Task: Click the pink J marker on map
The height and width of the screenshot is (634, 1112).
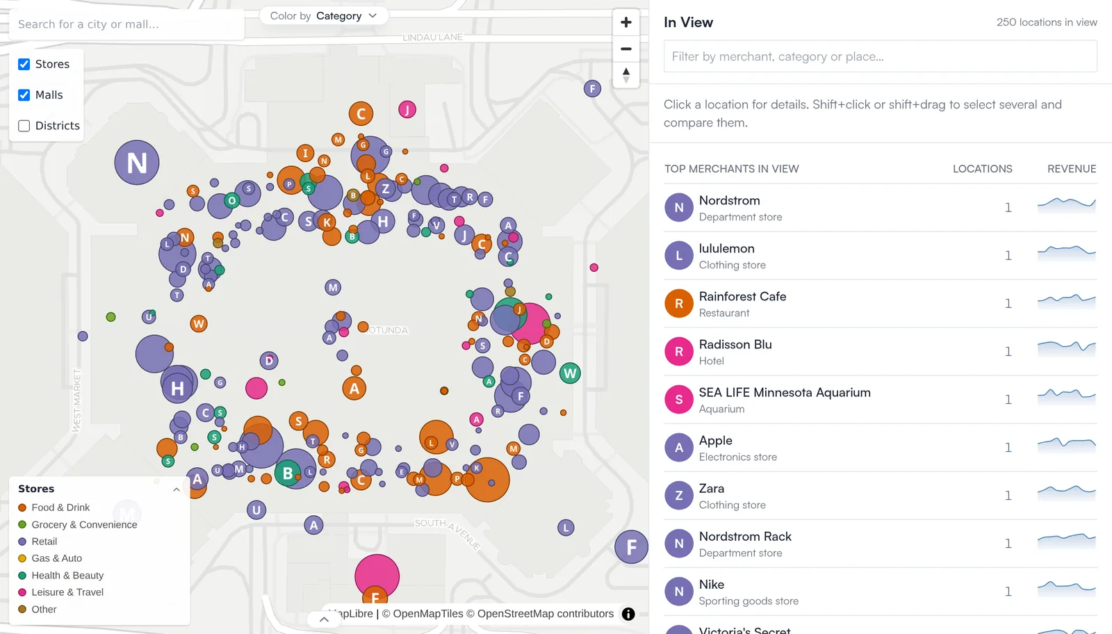Action: pyautogui.click(x=407, y=109)
